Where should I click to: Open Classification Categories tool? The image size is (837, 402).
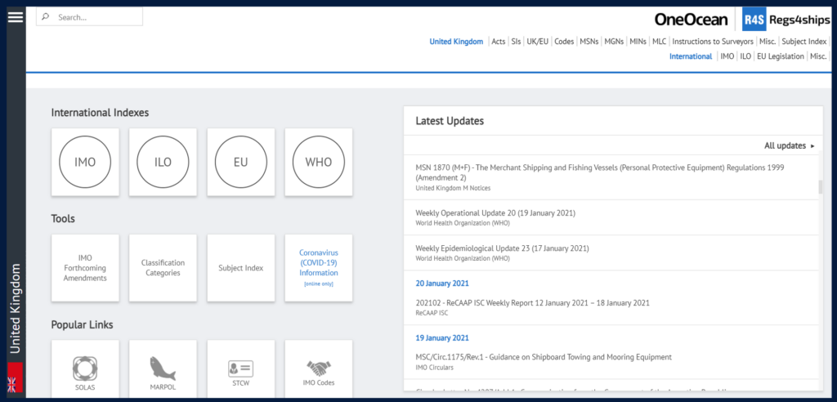pos(163,268)
